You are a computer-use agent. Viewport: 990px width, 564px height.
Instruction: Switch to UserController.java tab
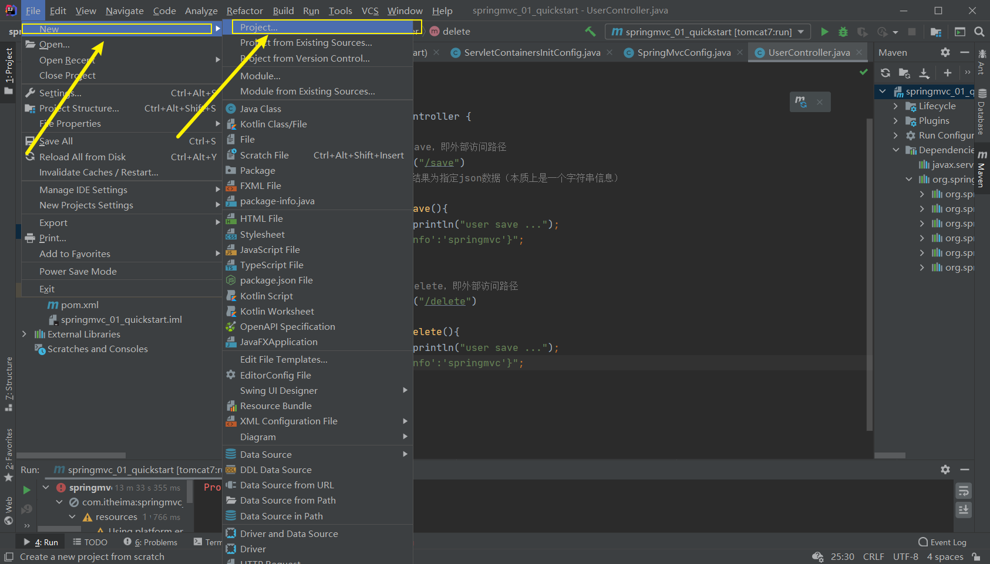pyautogui.click(x=809, y=52)
